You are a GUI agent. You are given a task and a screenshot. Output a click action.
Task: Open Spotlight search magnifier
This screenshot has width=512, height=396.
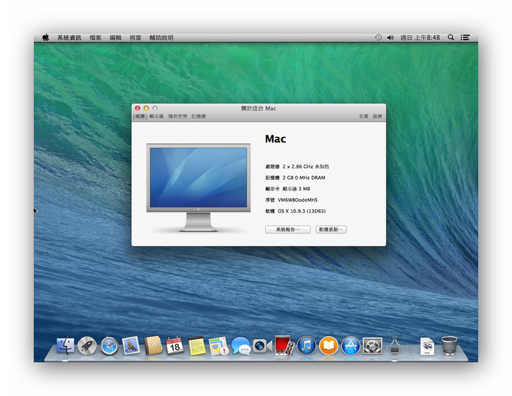tap(451, 38)
